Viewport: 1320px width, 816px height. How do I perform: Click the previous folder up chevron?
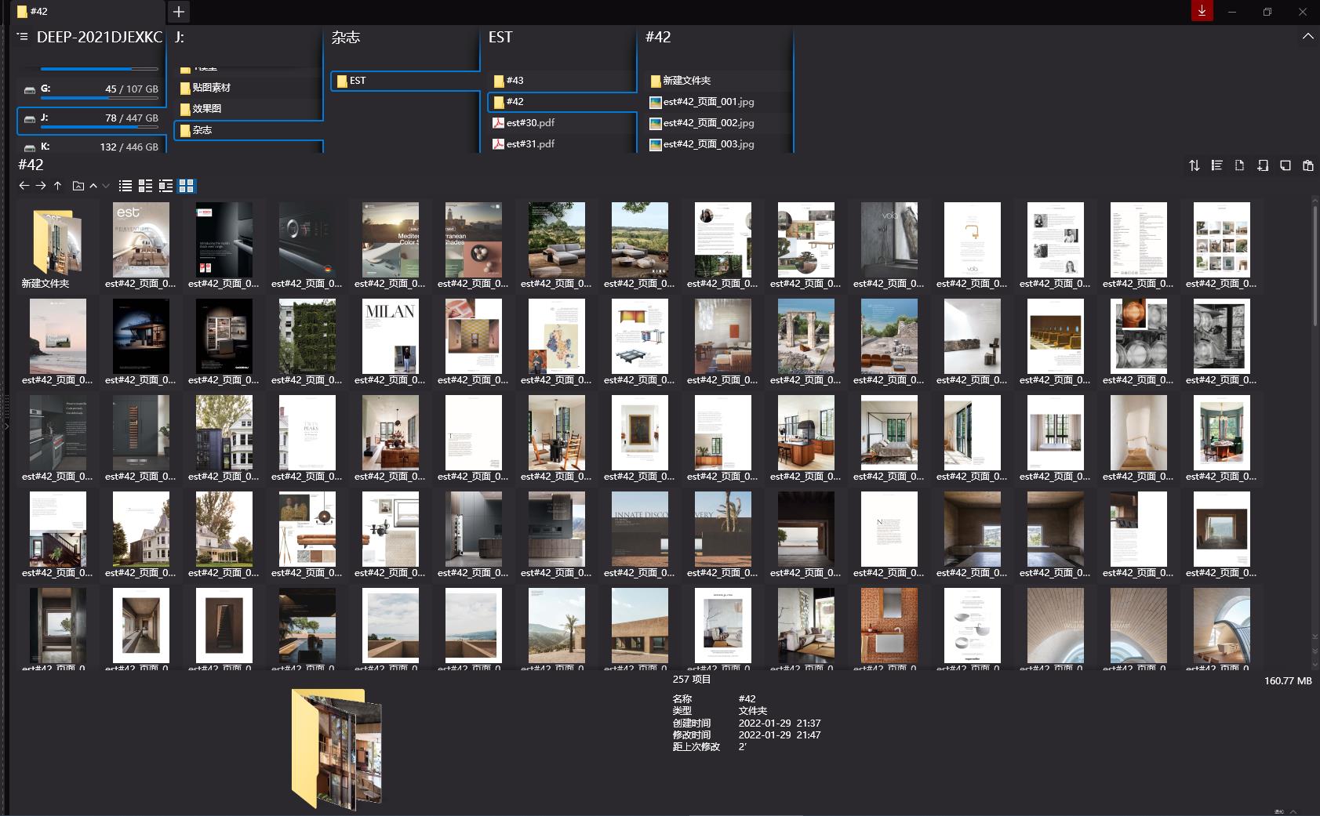pyautogui.click(x=93, y=186)
